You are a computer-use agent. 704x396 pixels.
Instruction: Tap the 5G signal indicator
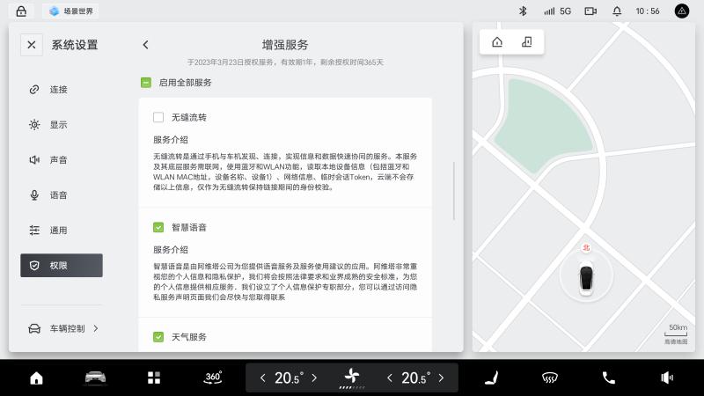557,11
